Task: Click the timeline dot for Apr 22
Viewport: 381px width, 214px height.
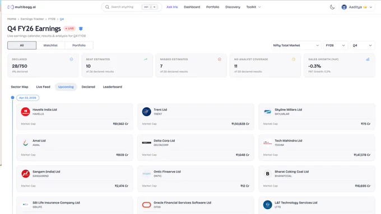Action: (13, 98)
